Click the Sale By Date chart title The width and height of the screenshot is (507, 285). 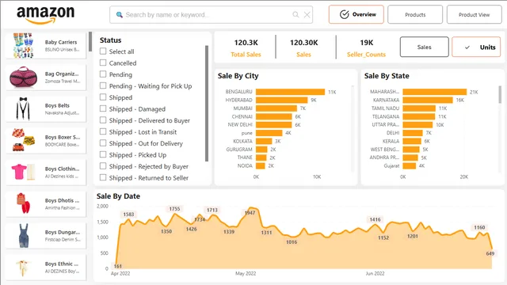point(118,196)
